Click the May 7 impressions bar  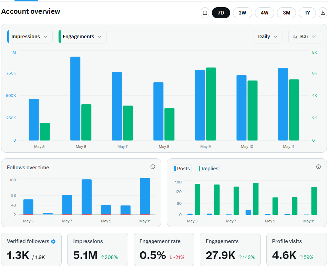117,106
